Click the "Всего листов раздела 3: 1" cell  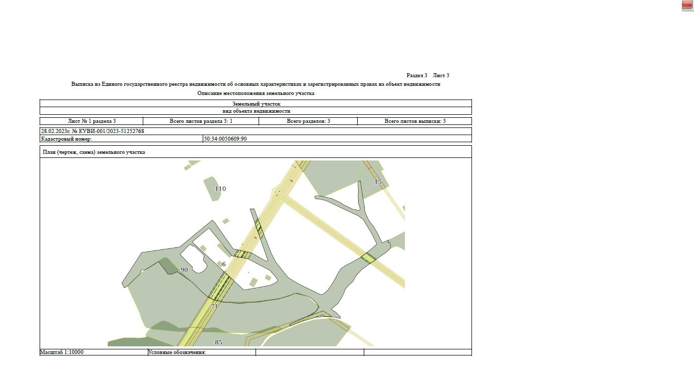tap(201, 121)
